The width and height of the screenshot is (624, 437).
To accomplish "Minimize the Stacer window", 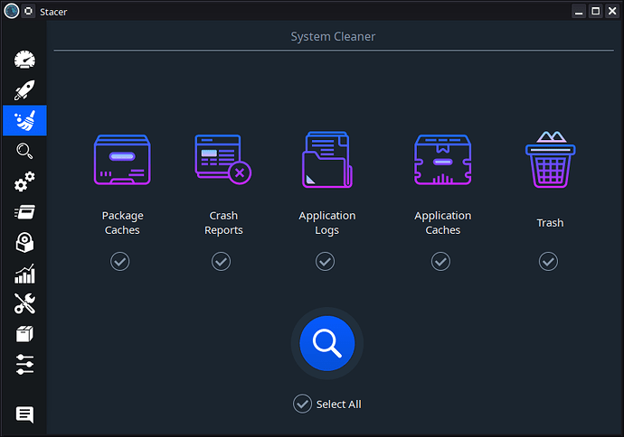I will click(579, 11).
